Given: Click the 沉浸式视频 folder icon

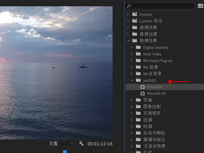Looking at the screenshot, I should coord(138,146).
